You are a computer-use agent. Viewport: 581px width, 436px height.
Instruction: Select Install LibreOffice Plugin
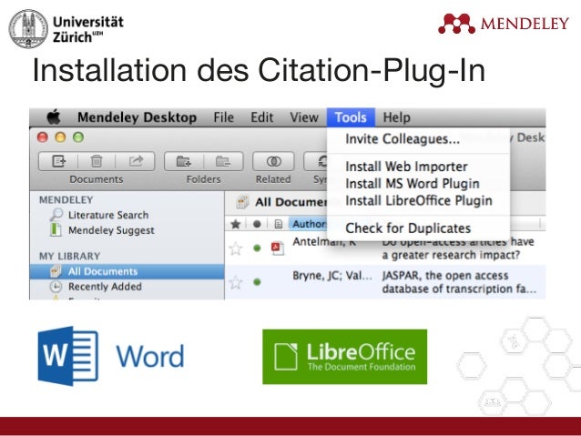tap(419, 201)
